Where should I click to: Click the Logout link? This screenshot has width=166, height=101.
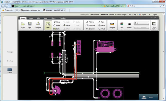click(x=155, y=15)
